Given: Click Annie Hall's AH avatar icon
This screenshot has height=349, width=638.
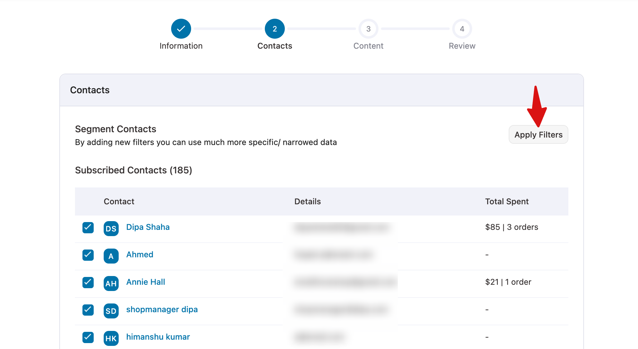Looking at the screenshot, I should 111,284.
